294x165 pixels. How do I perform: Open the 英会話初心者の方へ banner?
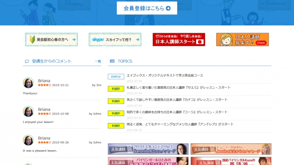[51, 39]
